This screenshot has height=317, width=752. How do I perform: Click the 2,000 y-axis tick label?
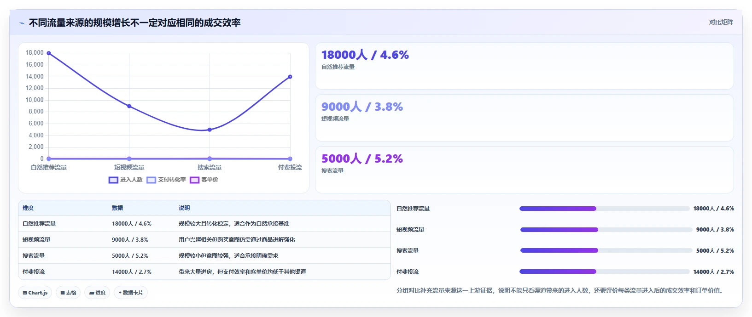point(36,147)
